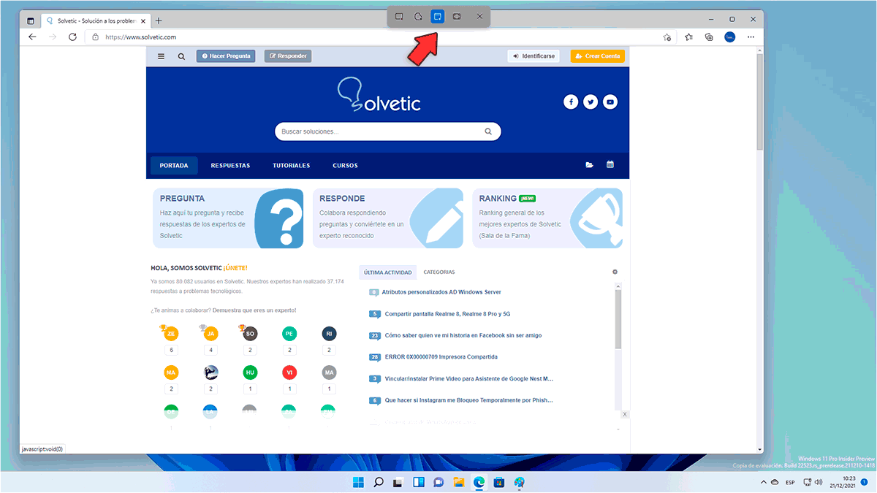
Task: Open Edge settings and more menu
Action: (x=751, y=37)
